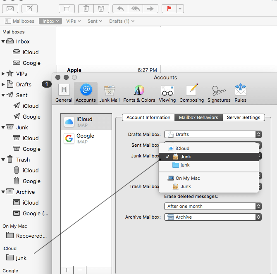Open the Inbox favorites dropdown
The height and width of the screenshot is (274, 277).
coord(50,21)
